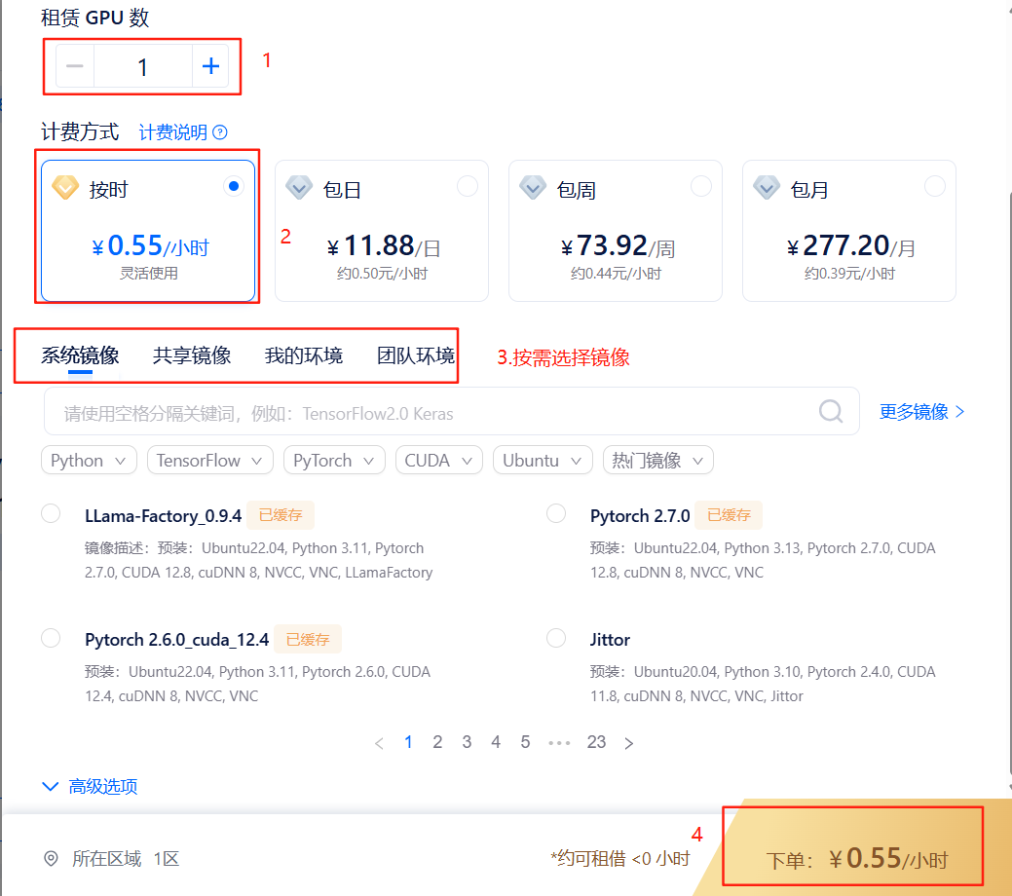Switch to the 我的环境 tab
Viewport: 1012px width, 896px height.
coord(303,355)
